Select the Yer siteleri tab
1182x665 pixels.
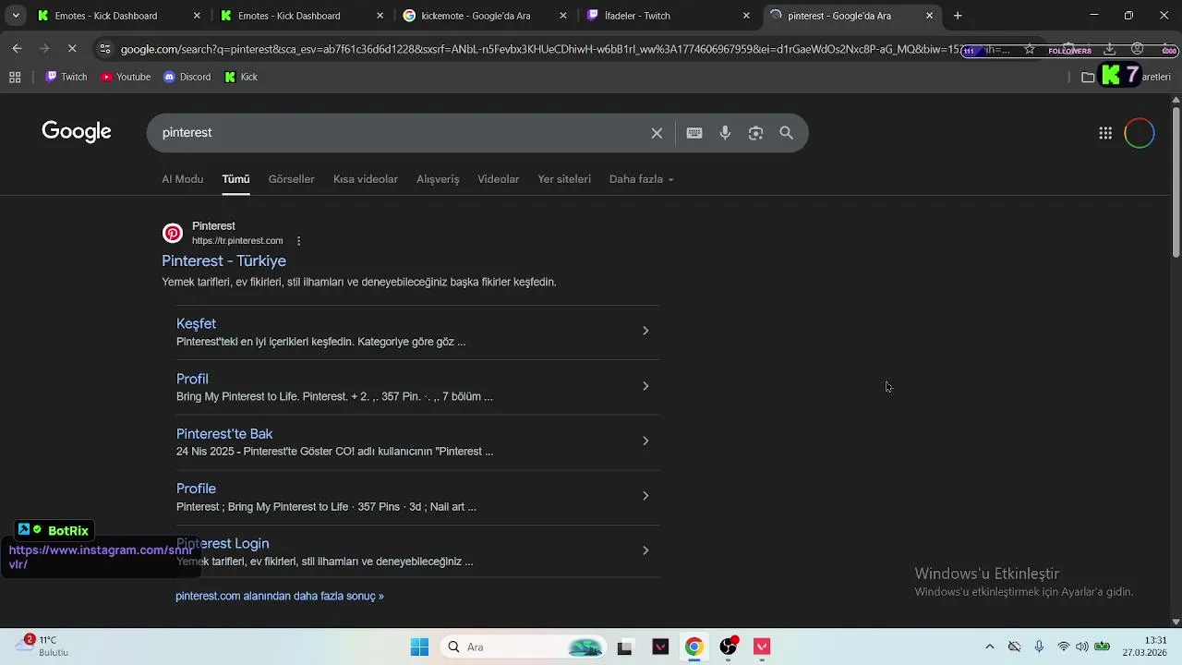pyautogui.click(x=564, y=179)
